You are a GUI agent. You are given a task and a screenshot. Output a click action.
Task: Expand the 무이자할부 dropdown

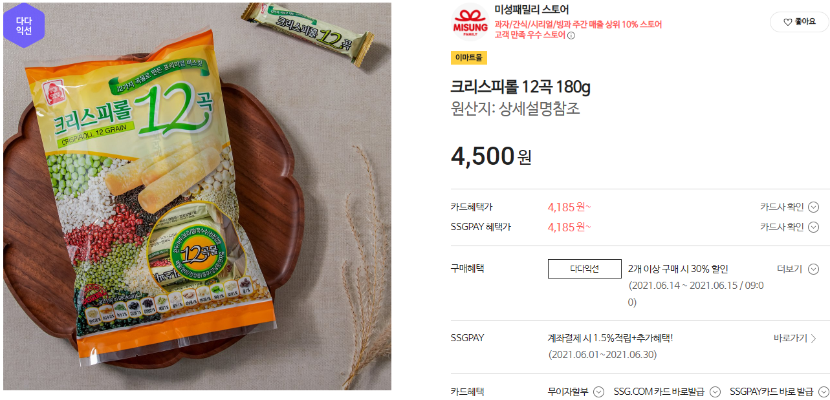click(576, 392)
